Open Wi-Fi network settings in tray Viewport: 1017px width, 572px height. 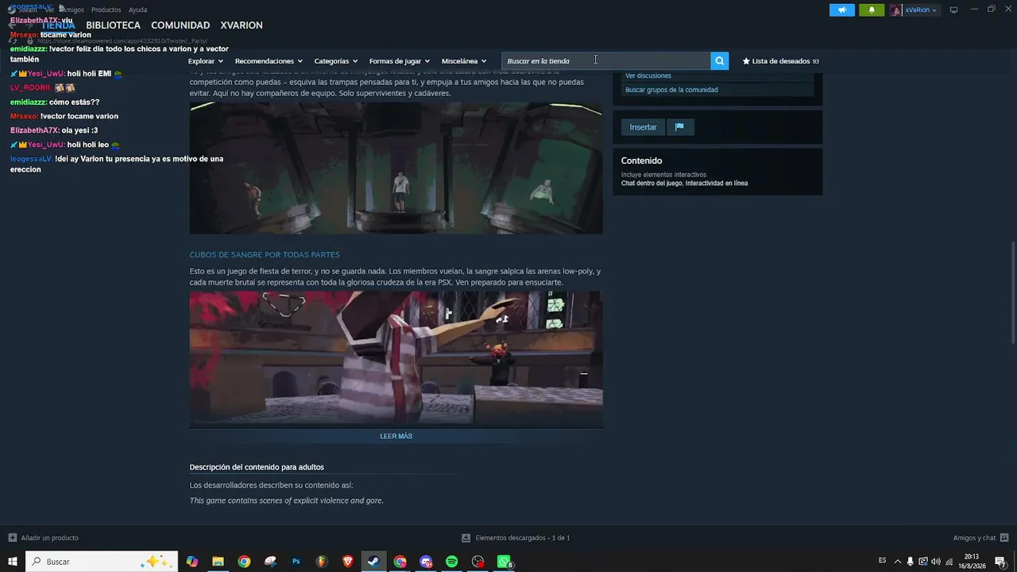pos(949,562)
